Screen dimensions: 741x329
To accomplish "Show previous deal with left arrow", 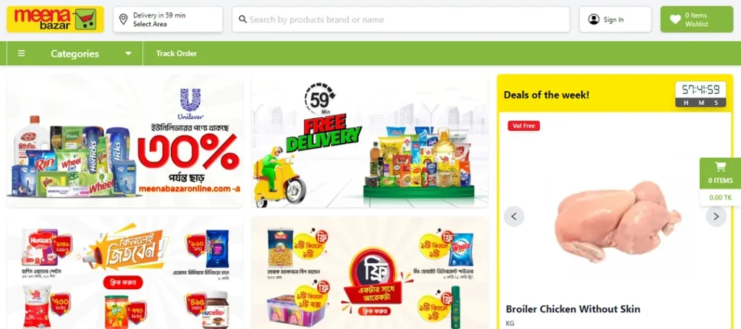I will pyautogui.click(x=515, y=216).
